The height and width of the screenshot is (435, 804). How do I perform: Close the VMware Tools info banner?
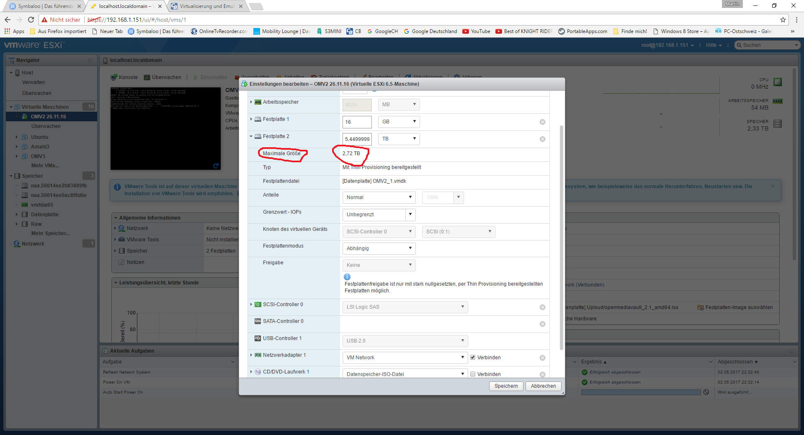[773, 186]
